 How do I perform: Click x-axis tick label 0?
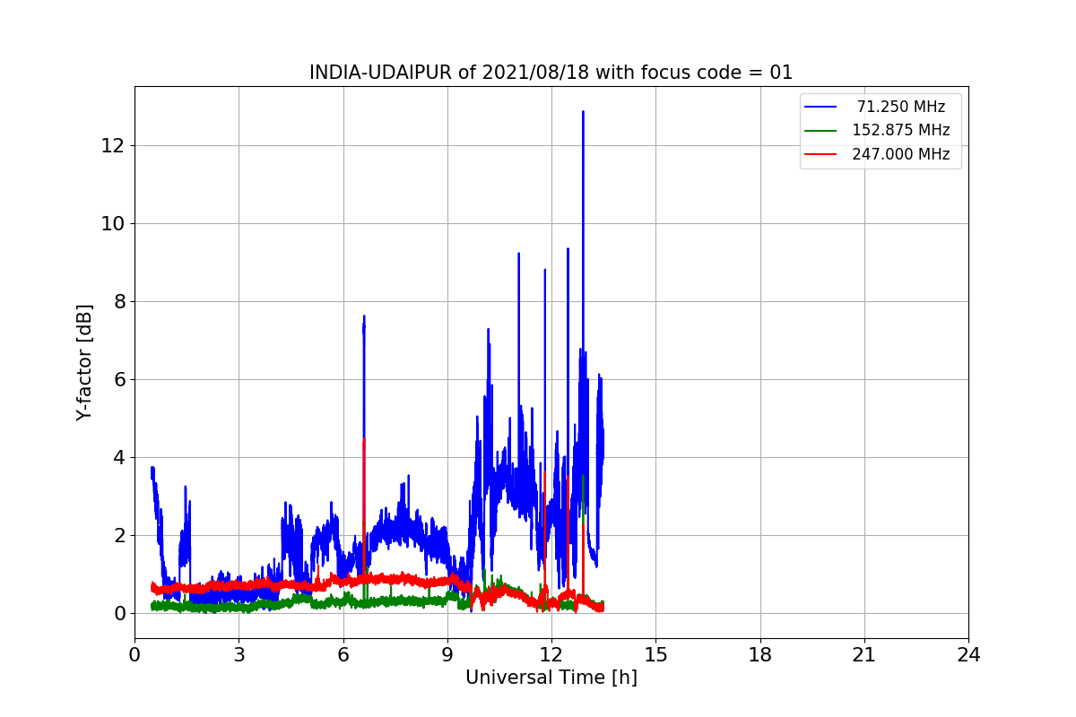click(134, 654)
